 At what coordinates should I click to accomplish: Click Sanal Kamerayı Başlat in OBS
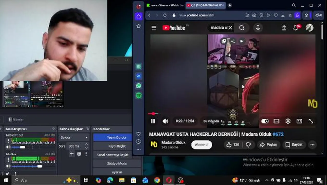[x=113, y=155]
